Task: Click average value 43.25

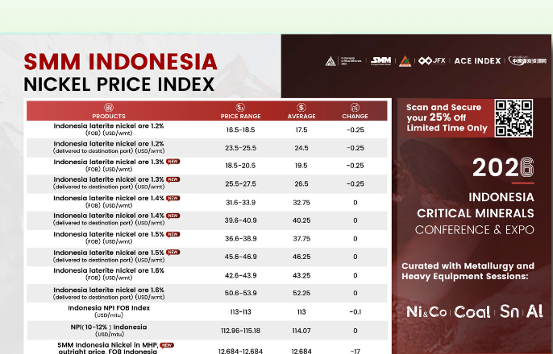Action: point(301,275)
